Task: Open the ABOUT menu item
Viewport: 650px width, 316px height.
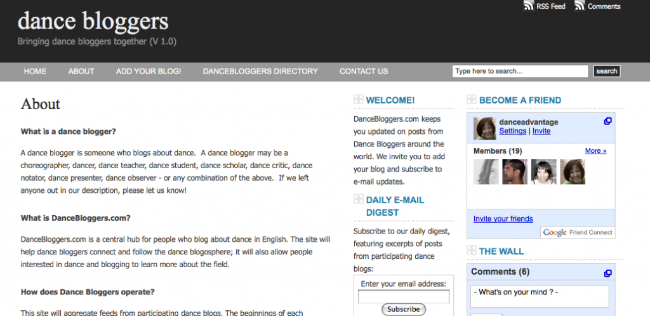Action: tap(81, 71)
